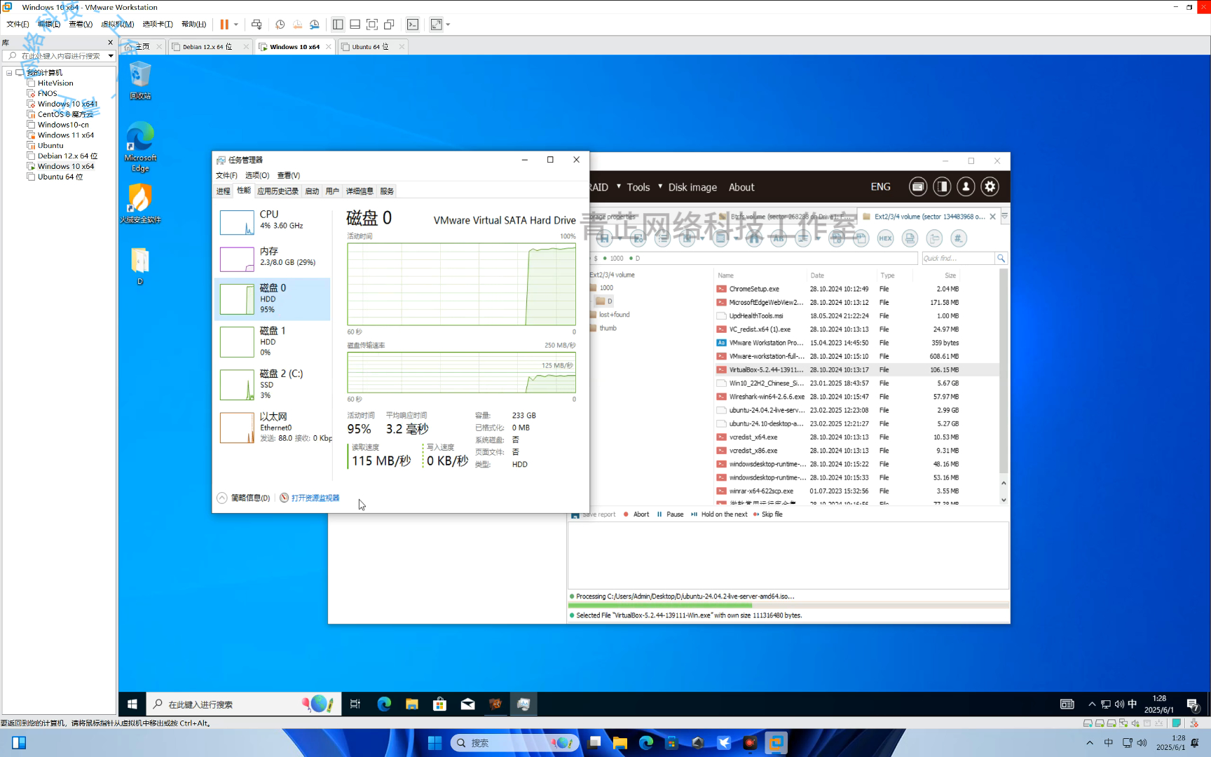
Task: Click About in the recovery app menu
Action: point(741,187)
